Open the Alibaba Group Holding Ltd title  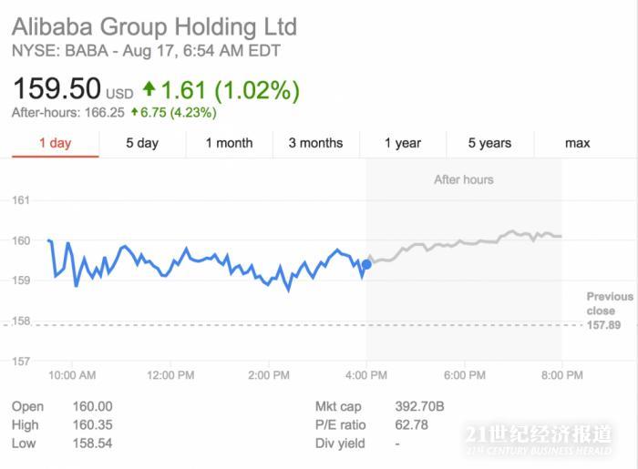click(x=154, y=26)
